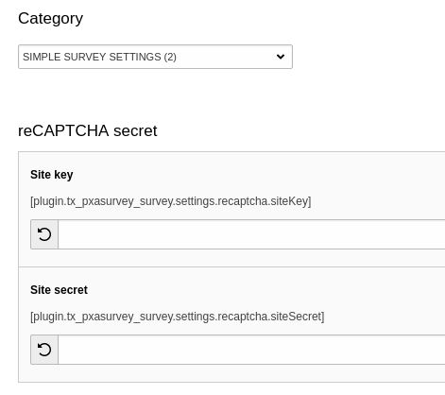This screenshot has height=395, width=445.
Task: Open the SIMPLE SURVEY SETTINGS category dropdown
Action: 155,57
